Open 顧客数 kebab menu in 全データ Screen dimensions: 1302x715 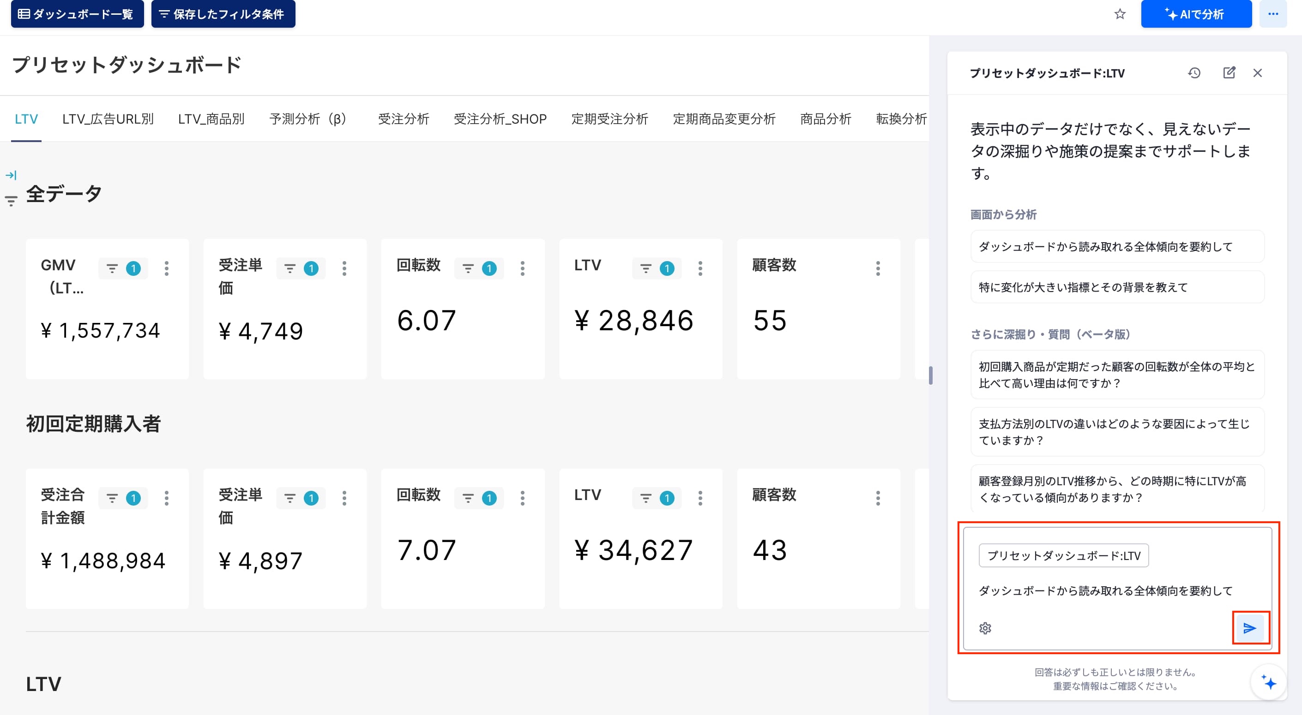[878, 268]
